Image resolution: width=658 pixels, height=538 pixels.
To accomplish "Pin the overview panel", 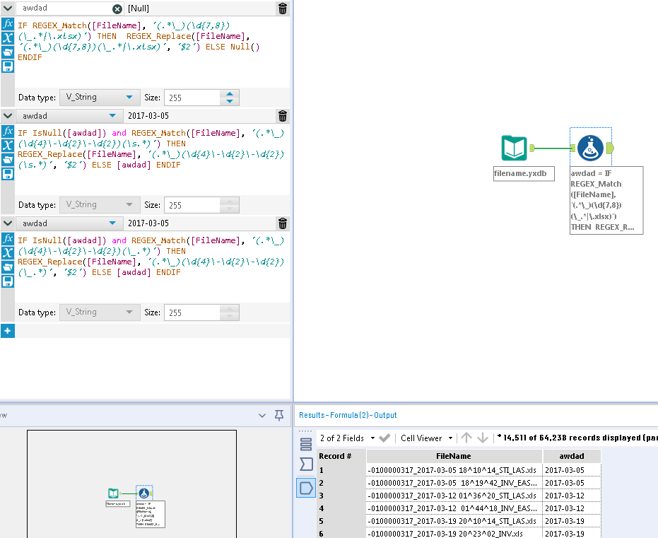I will pyautogui.click(x=279, y=415).
